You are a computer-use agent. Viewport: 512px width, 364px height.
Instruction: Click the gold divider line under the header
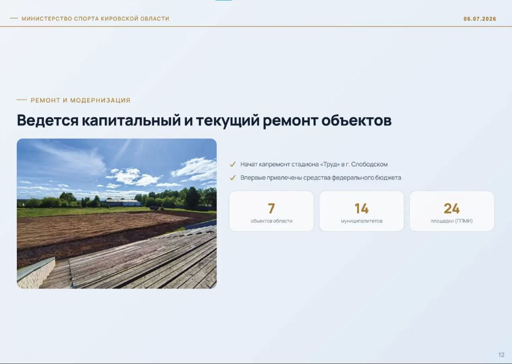(256, 26)
